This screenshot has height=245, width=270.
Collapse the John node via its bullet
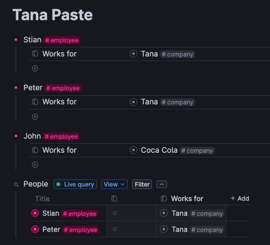[x=16, y=136]
